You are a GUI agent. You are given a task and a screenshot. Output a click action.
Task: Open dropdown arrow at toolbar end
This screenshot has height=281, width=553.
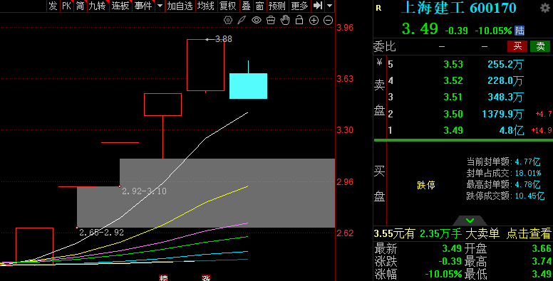click(x=329, y=6)
